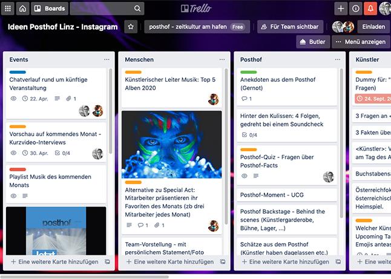The image size is (391, 279).
Task: Toggle due date 22. Apr. on Chatverlauf card
Action: [35, 98]
